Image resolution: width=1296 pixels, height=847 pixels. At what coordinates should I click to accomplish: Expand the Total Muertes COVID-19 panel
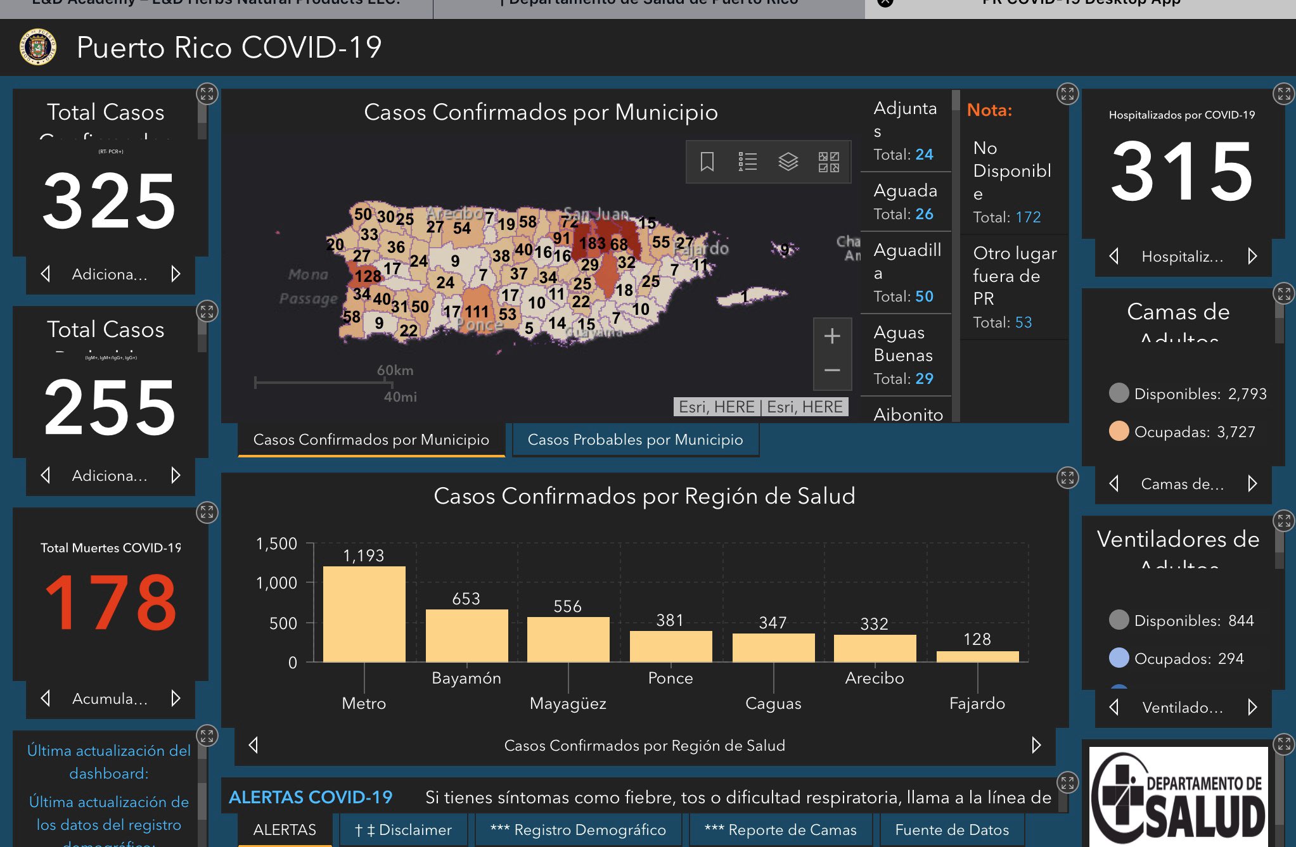click(207, 512)
